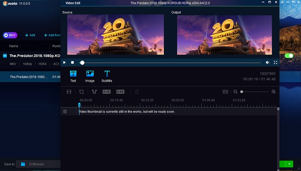This screenshot has width=301, height=171.
Task: Click the video track reel icon
Action: [65, 112]
